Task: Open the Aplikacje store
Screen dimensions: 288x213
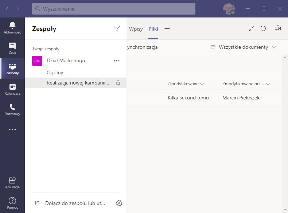Action: pyautogui.click(x=12, y=182)
